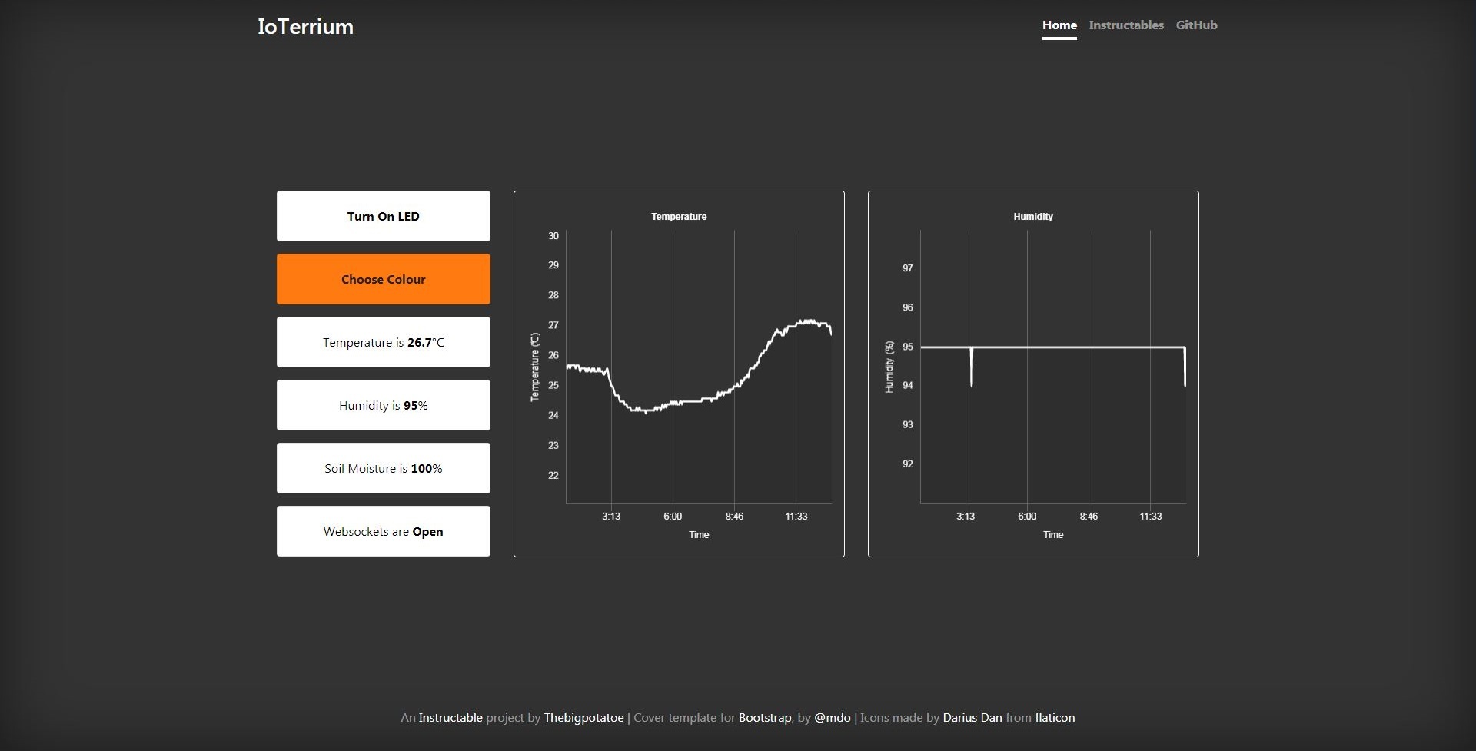
Task: Click the Darius Dan footer link
Action: pos(972,717)
